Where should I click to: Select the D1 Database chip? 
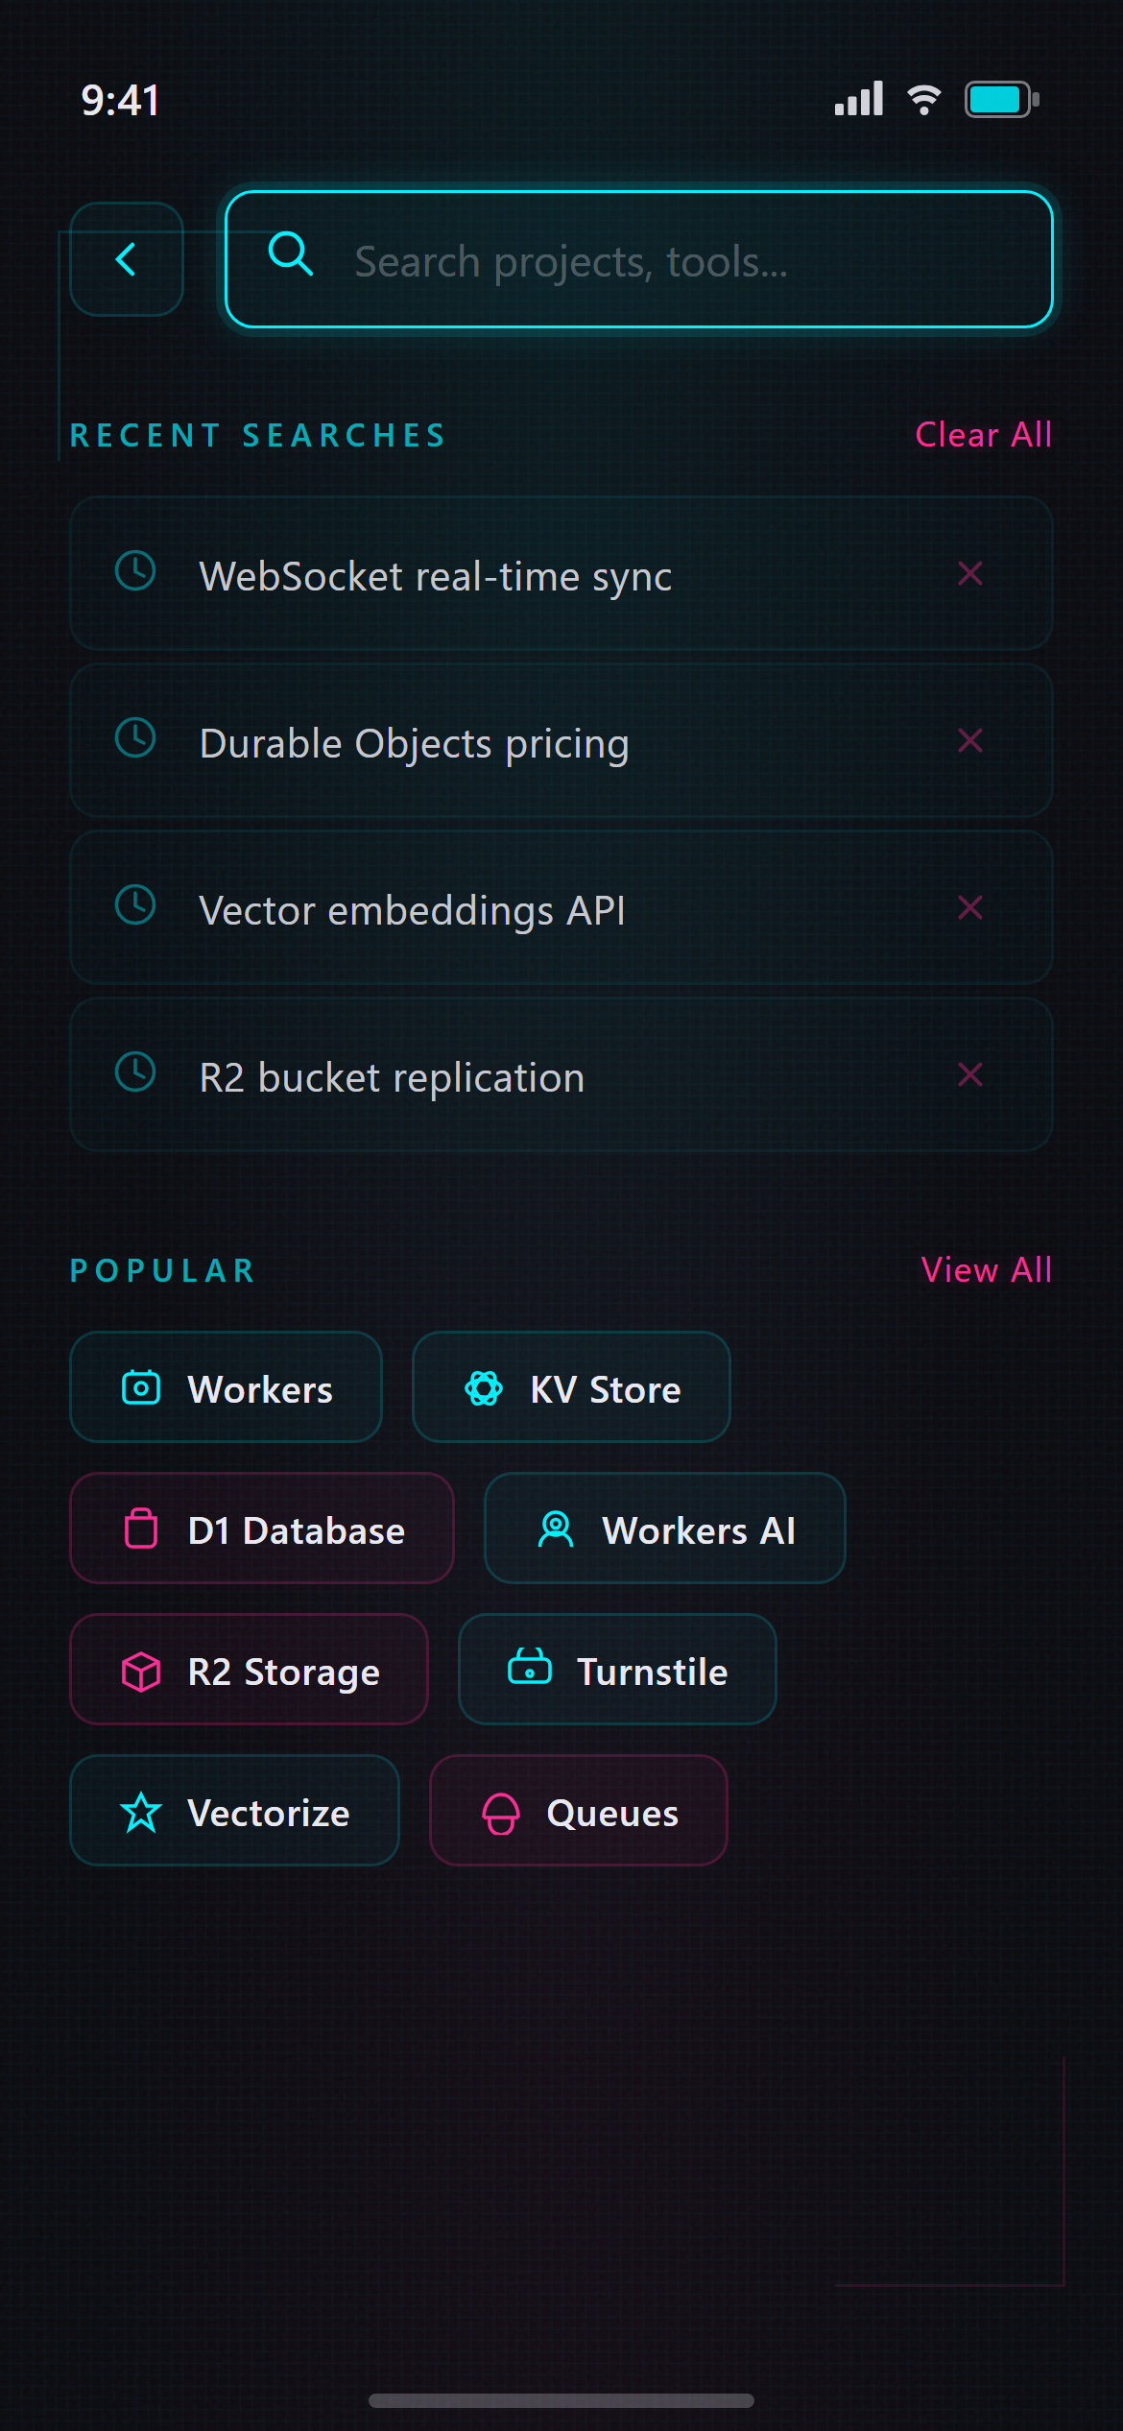pyautogui.click(x=262, y=1528)
